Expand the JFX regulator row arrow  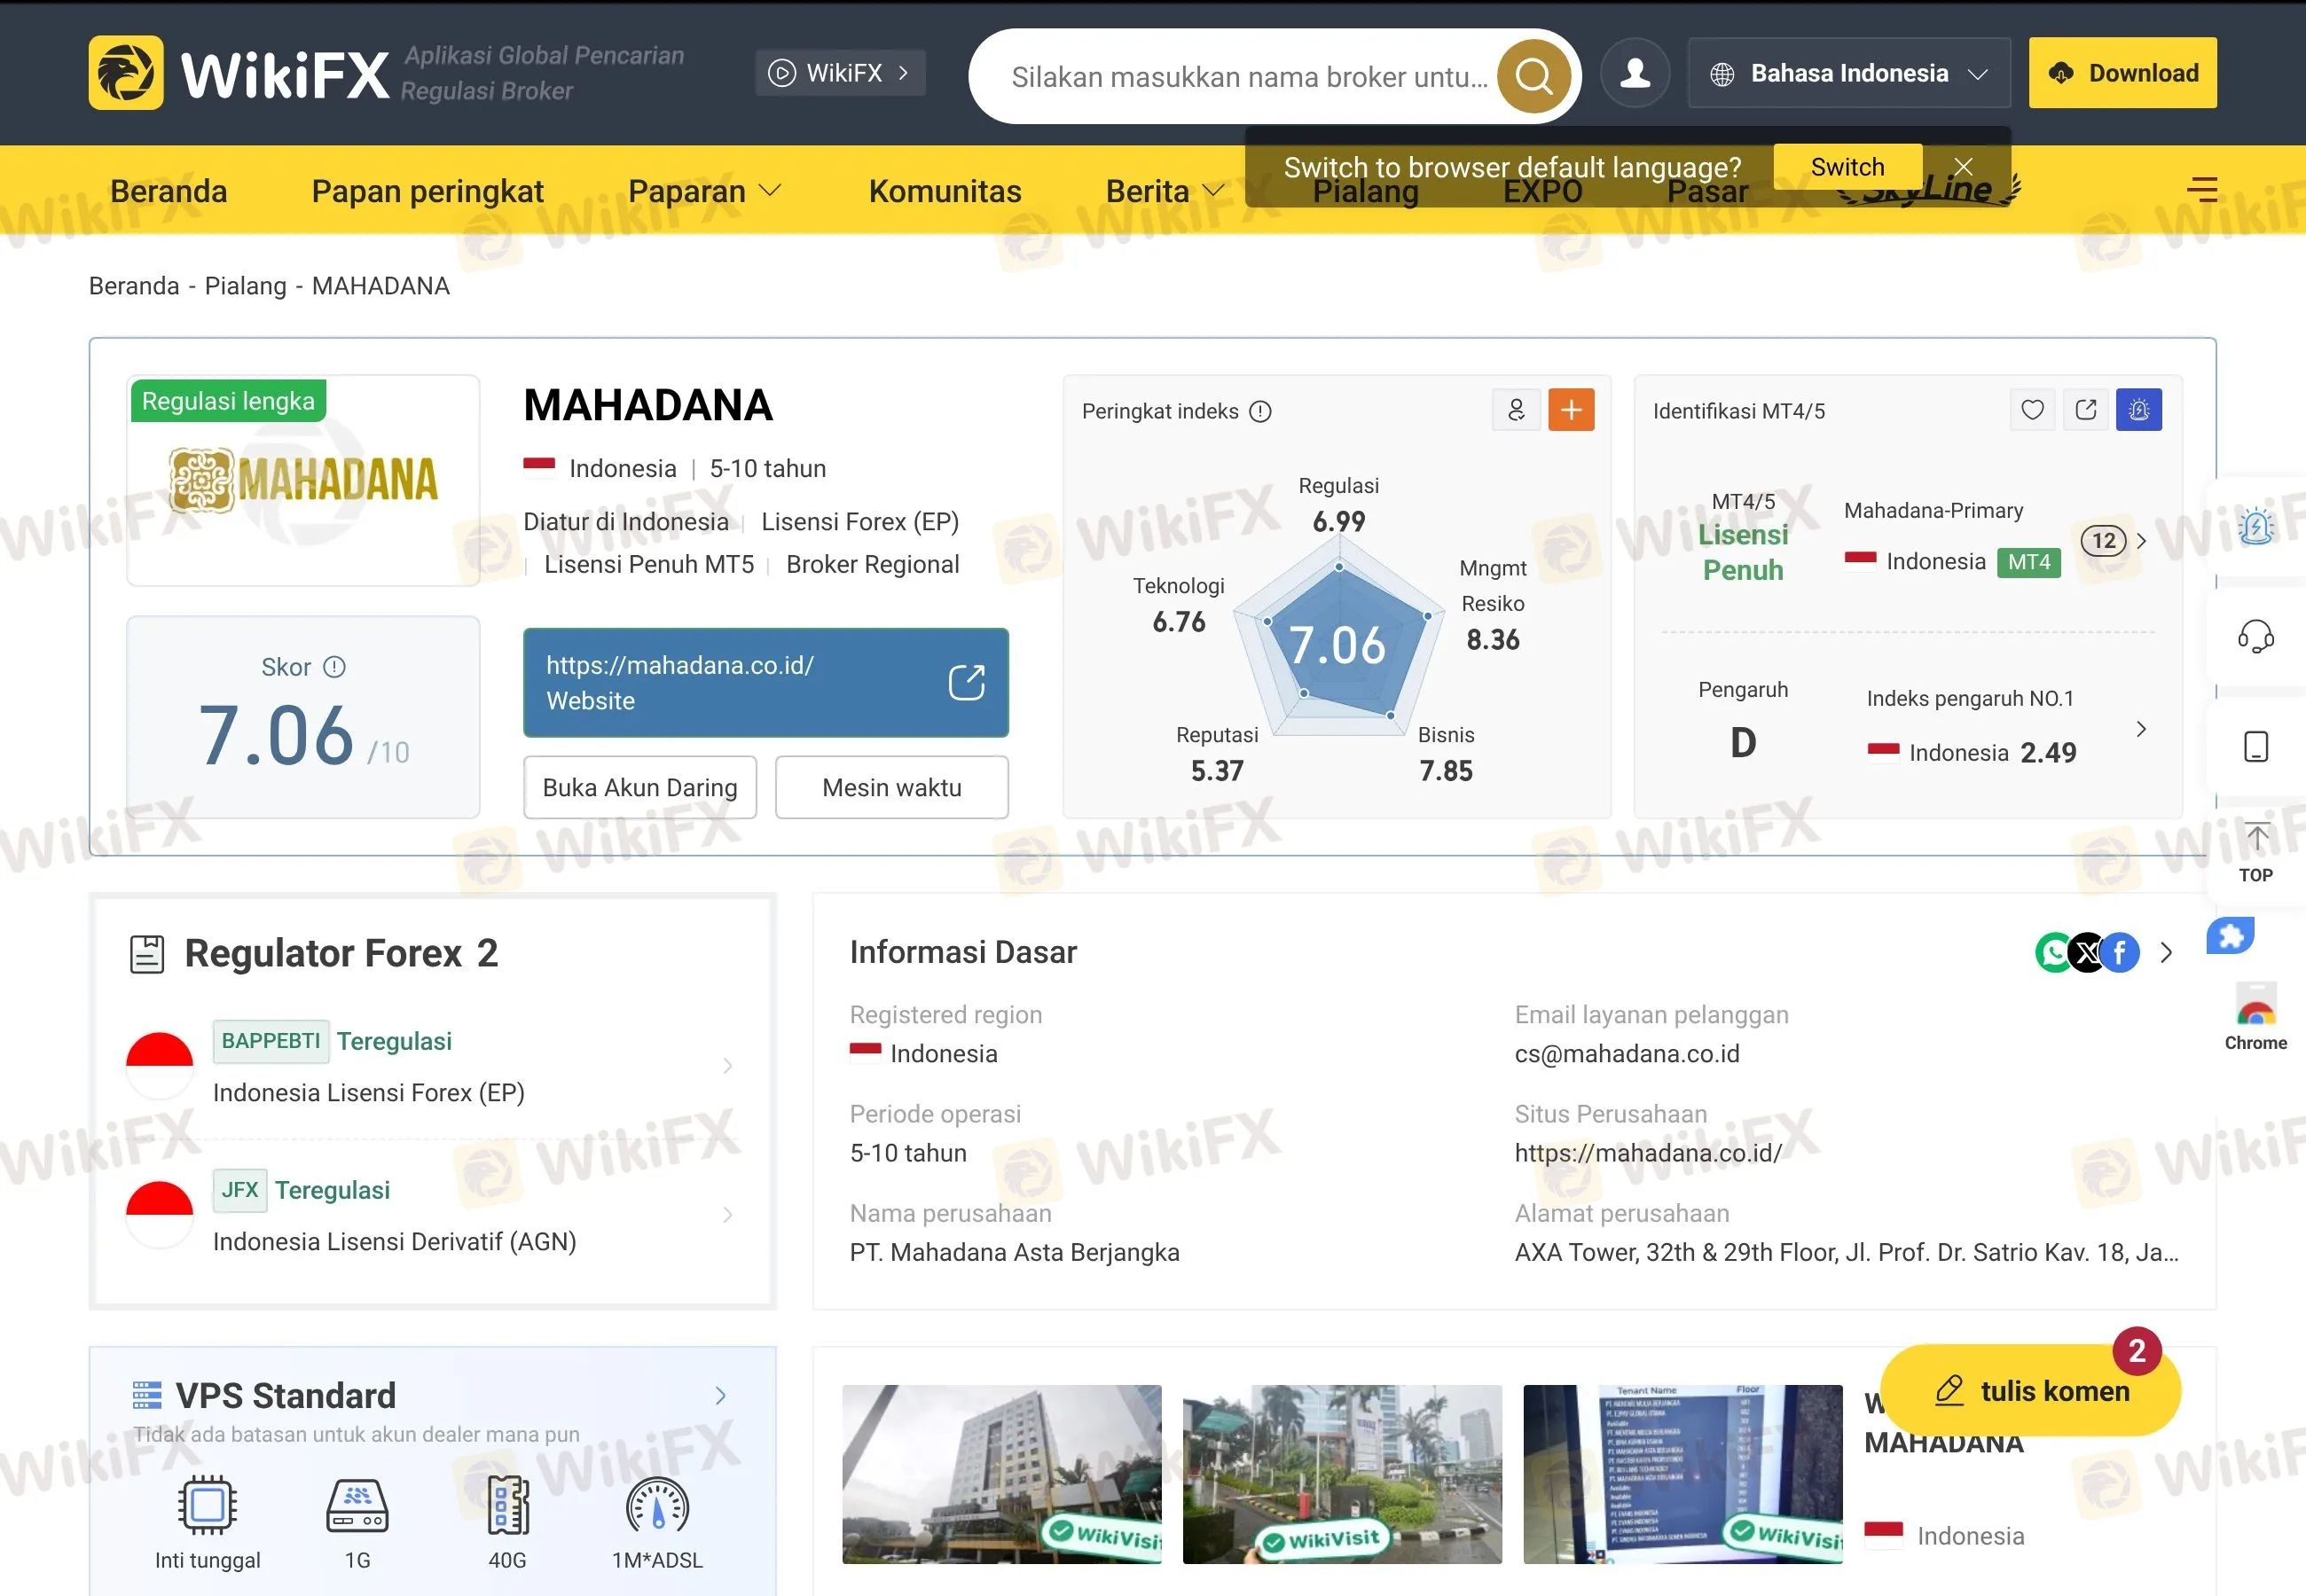tap(727, 1215)
